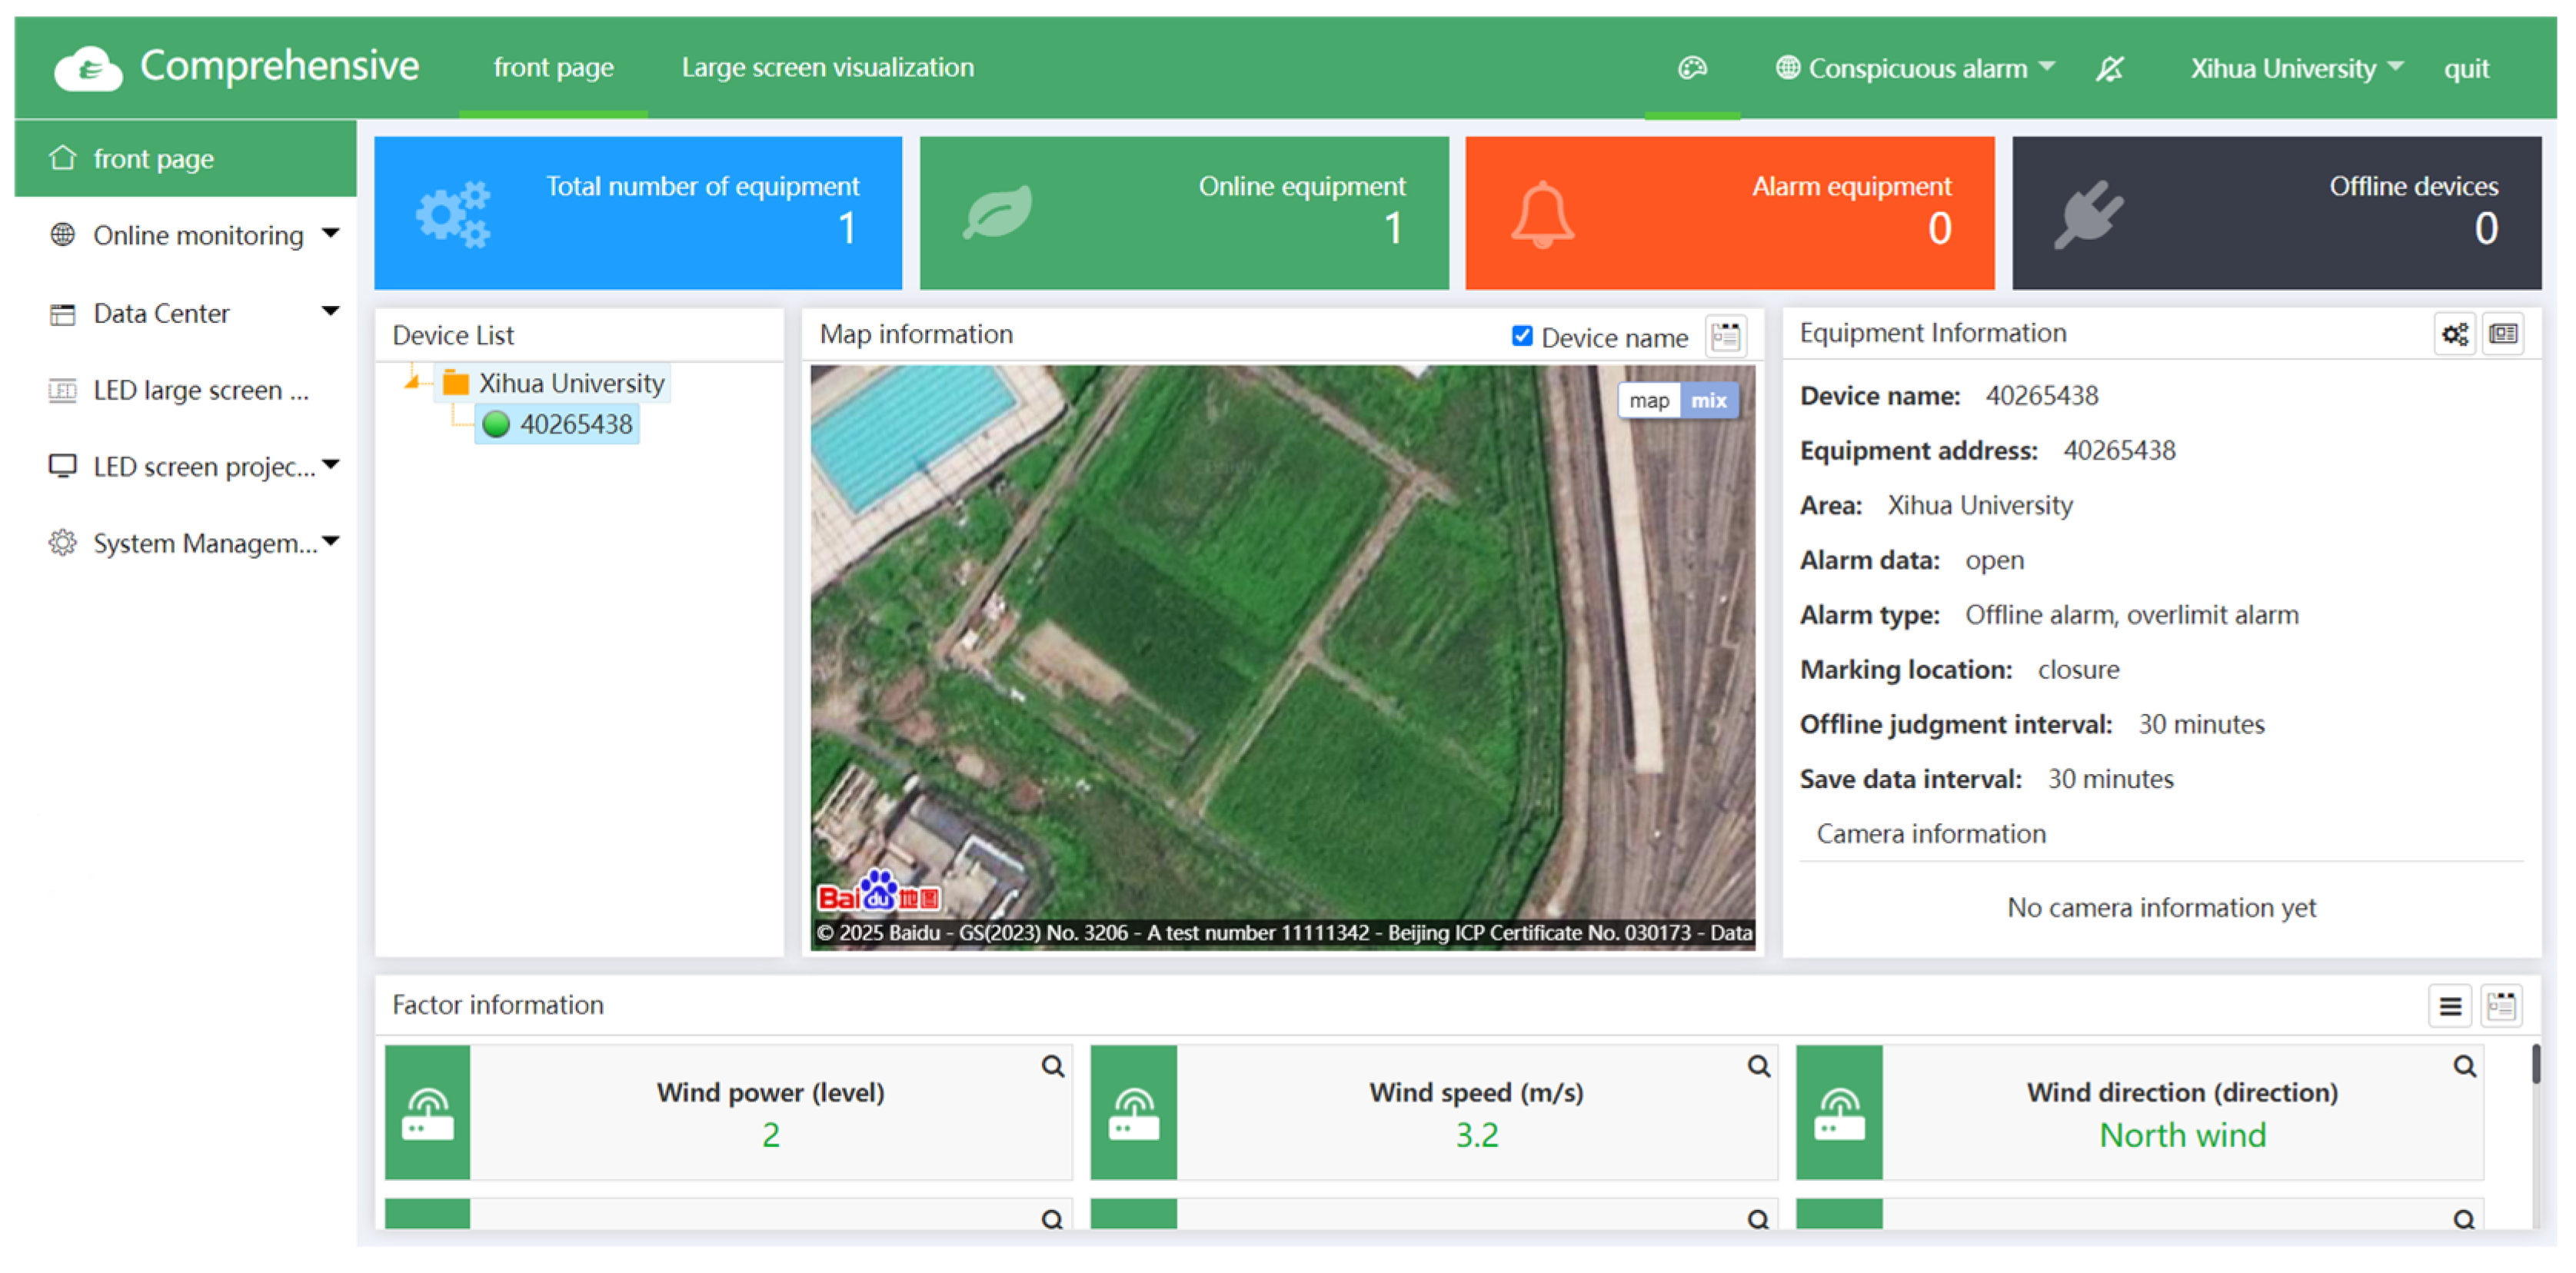Switch factor information to list view
This screenshot has height=1273, width=2576.
click(x=2450, y=1006)
